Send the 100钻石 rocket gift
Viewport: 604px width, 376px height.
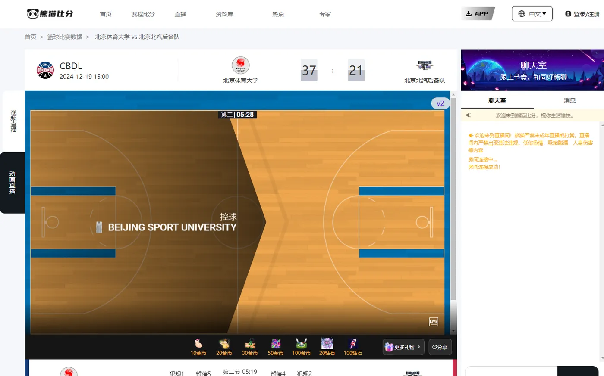click(x=353, y=347)
